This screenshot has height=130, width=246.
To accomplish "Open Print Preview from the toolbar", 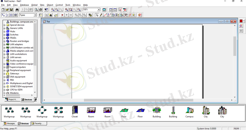I will (36, 10).
